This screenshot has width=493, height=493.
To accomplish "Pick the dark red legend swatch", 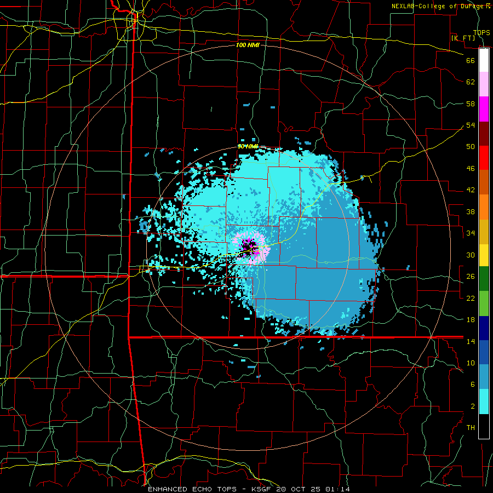I will point(484,133).
